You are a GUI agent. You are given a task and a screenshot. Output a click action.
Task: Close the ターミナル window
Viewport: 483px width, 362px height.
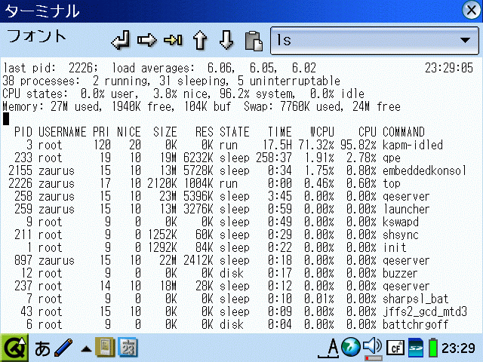coord(472,10)
